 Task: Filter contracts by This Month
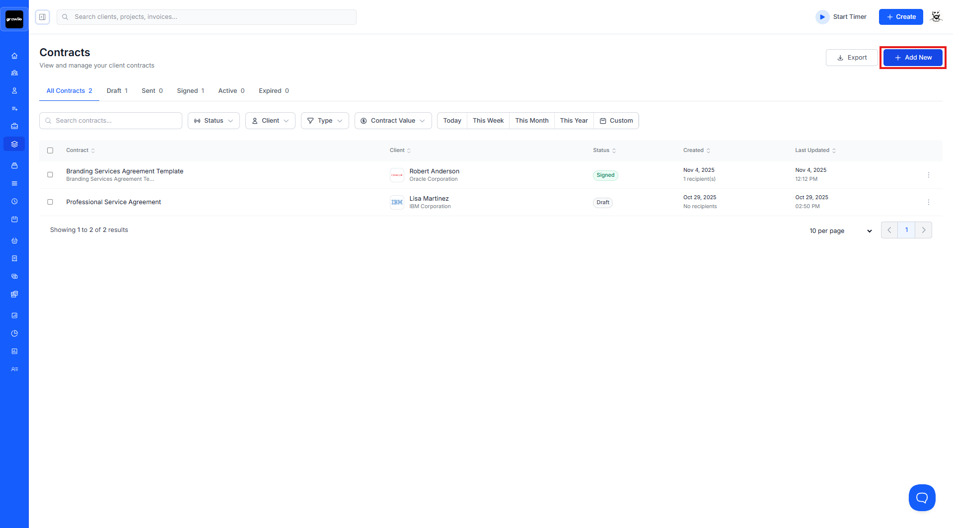532,121
